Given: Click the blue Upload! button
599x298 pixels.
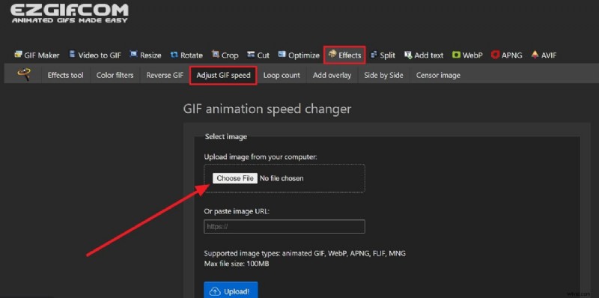Looking at the screenshot, I should (x=231, y=291).
